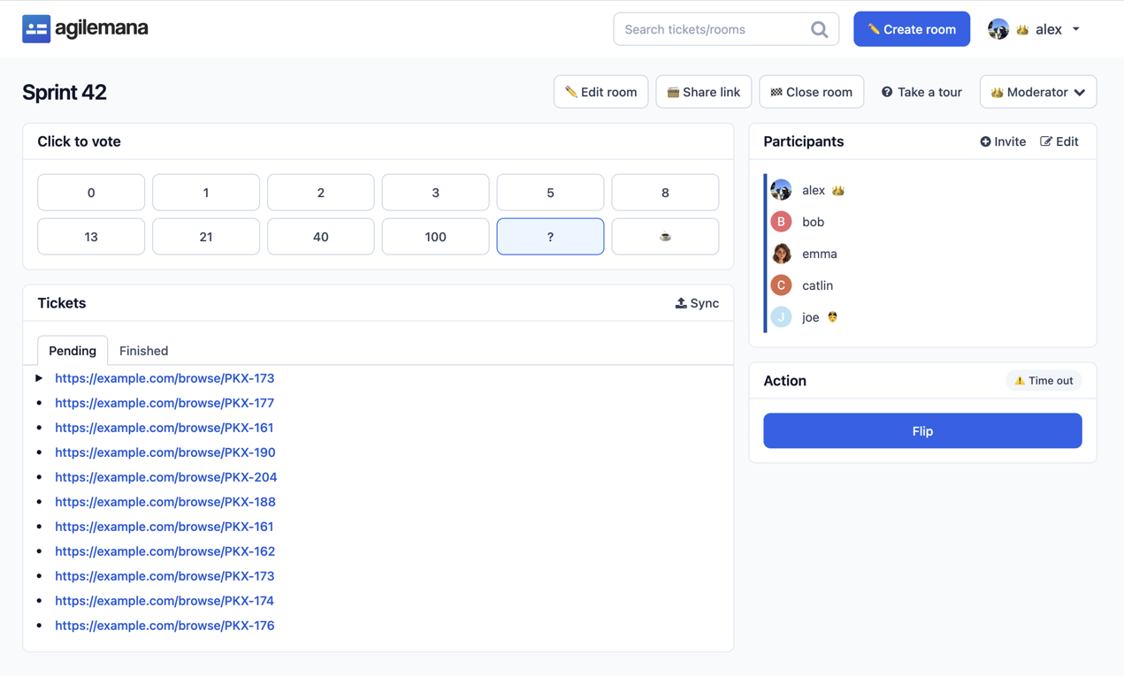Click bob's avatar in Participants
Viewport: 1124px width, 676px height.
click(x=781, y=222)
